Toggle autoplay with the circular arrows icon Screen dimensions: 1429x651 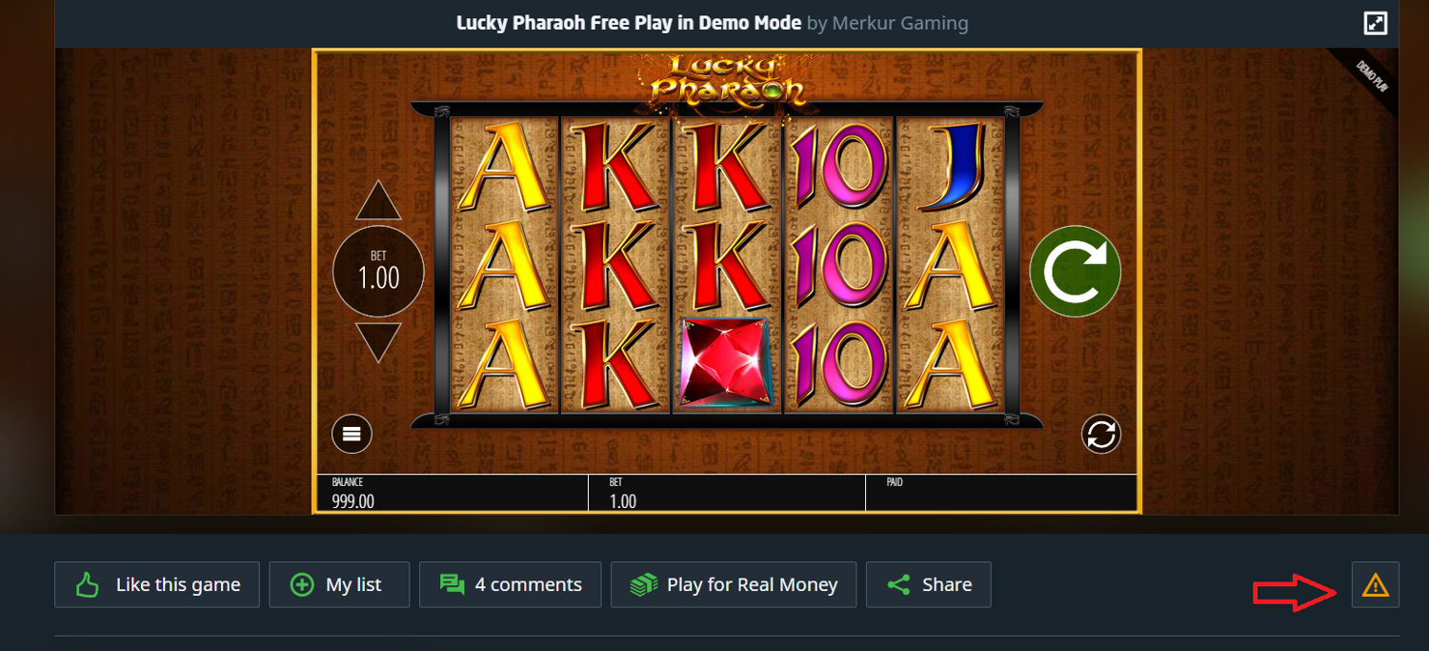1101,435
